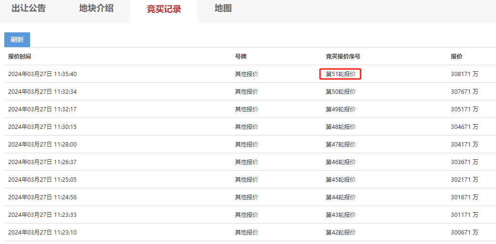Click timestamp 2024年03月27日 11:35:40
This screenshot has height=244, width=496.
42,74
